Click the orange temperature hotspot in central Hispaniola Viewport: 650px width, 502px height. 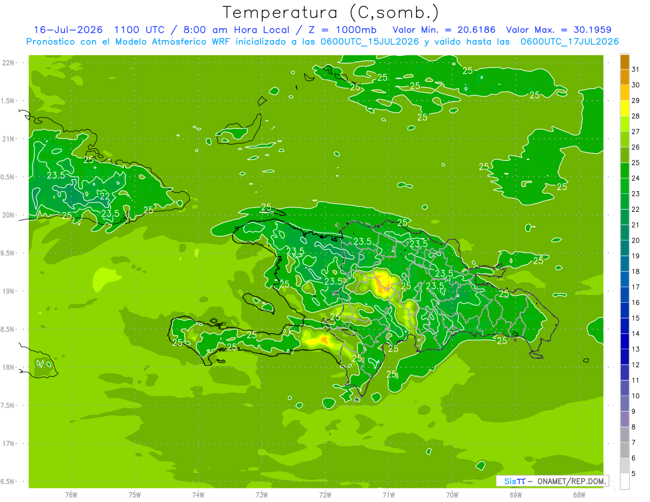(x=385, y=285)
